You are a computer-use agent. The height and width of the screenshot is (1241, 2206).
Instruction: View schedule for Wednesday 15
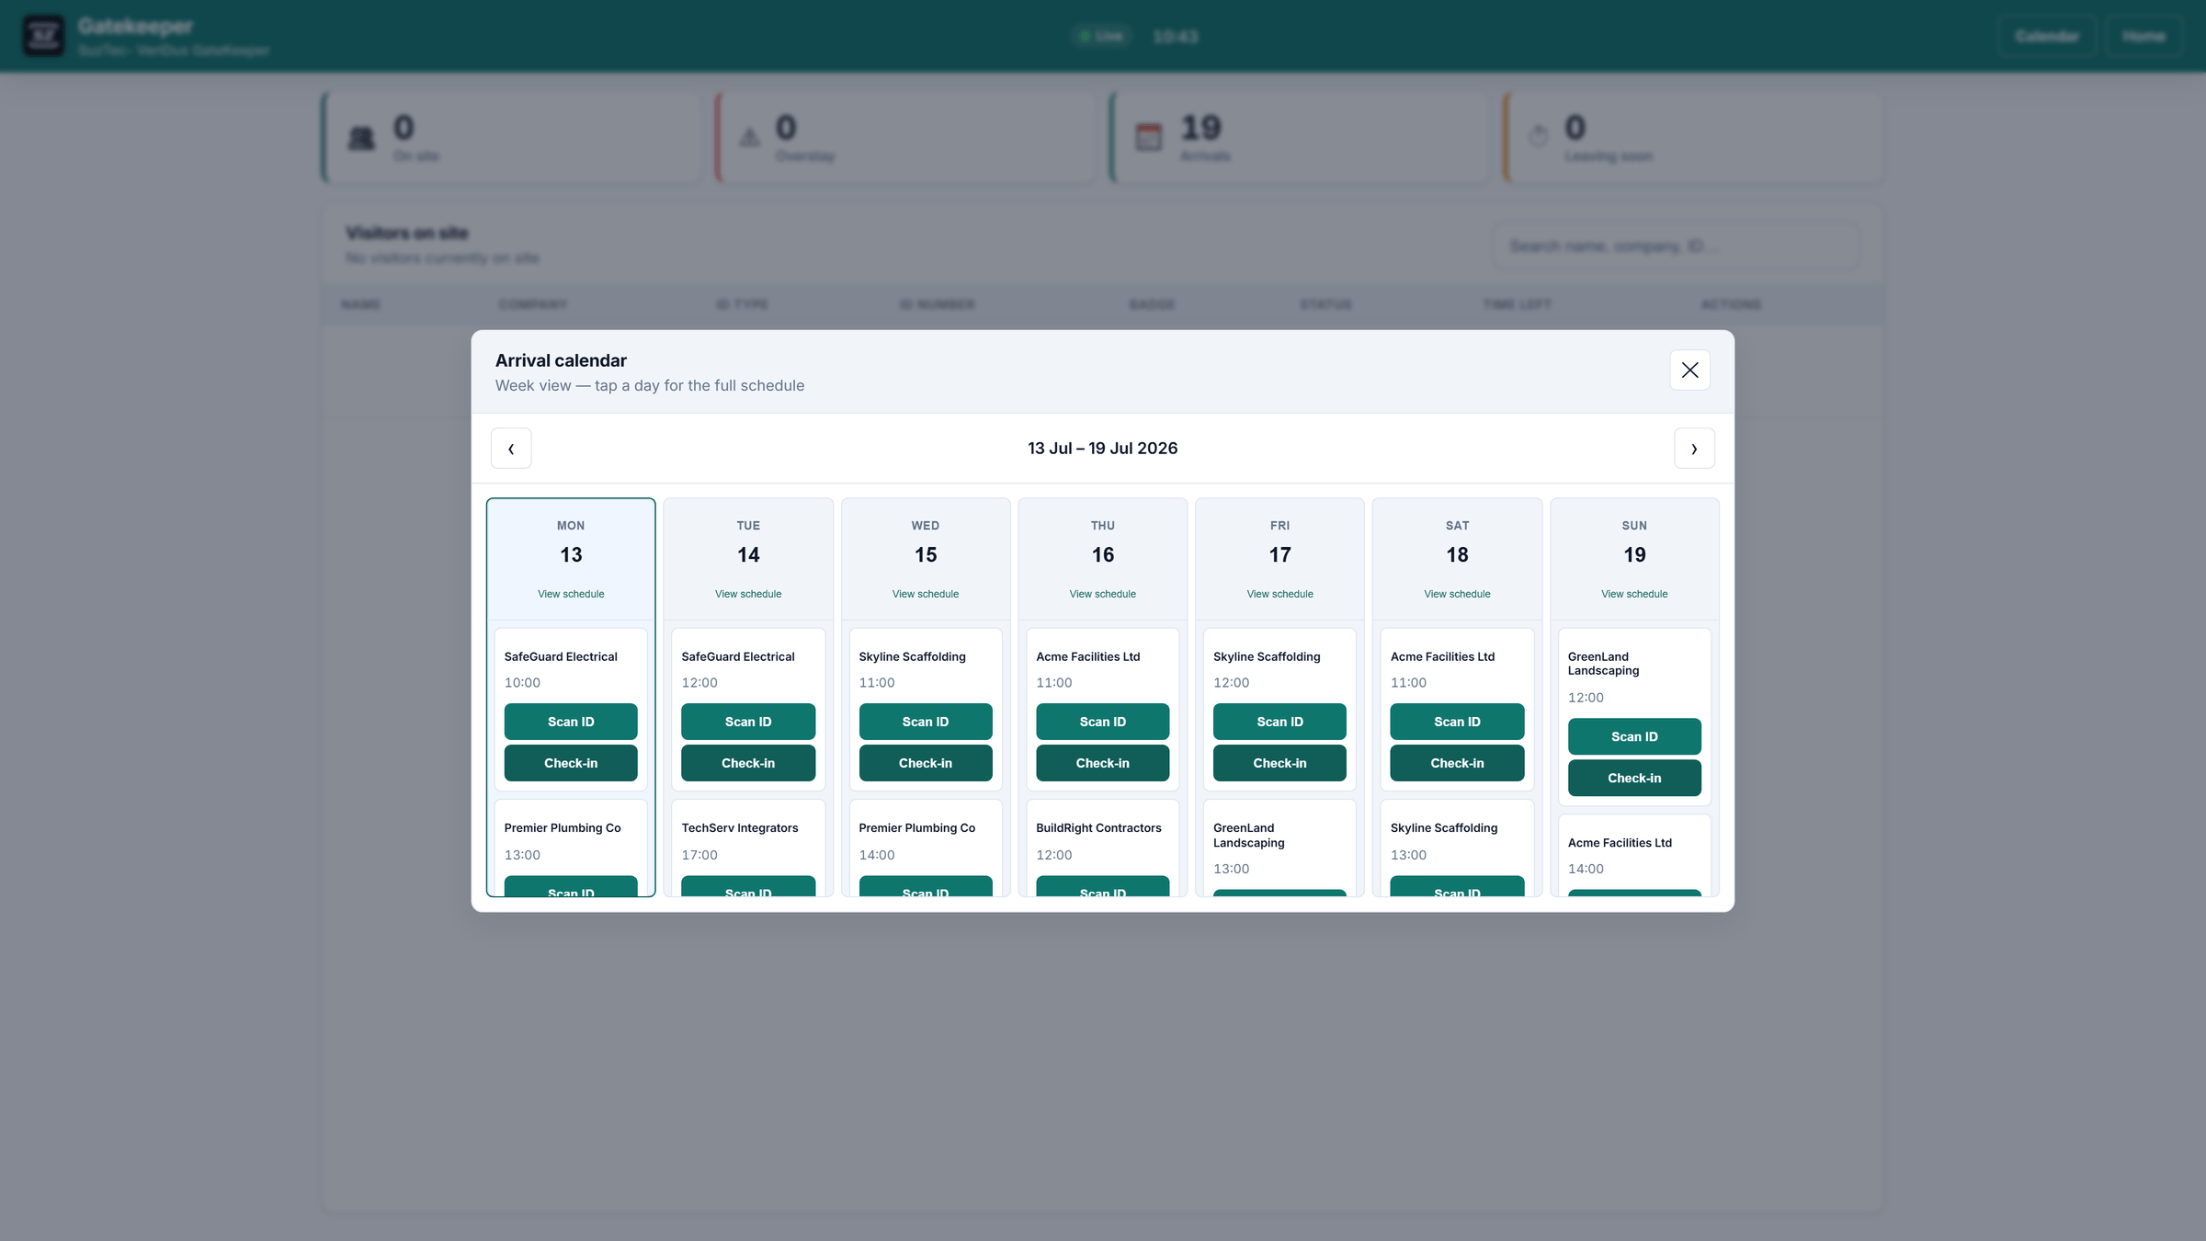(x=926, y=594)
